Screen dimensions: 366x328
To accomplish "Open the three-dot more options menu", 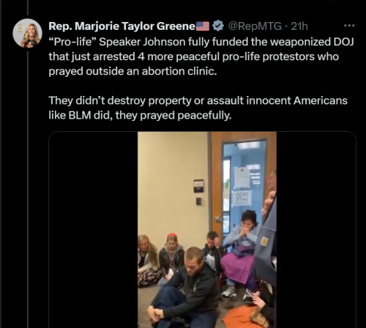I will pos(348,26).
